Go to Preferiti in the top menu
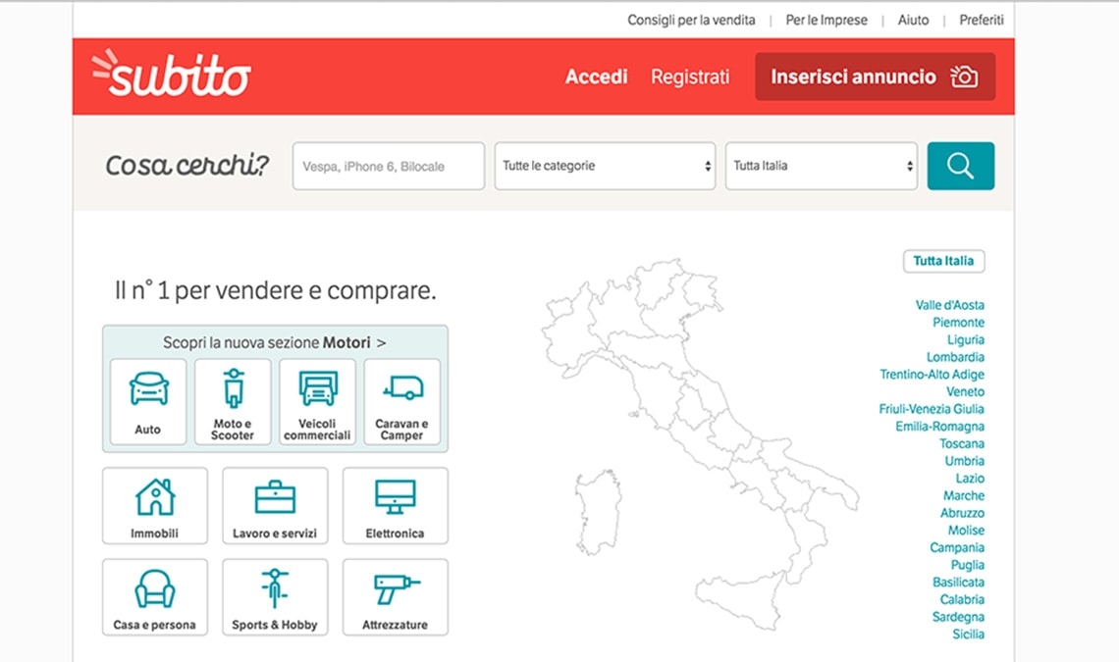The image size is (1119, 662). point(982,20)
